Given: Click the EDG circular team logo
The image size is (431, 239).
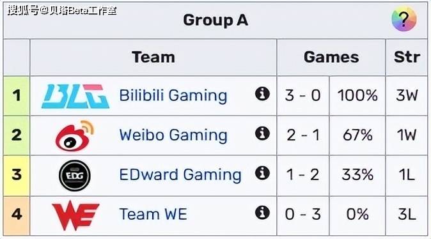Looking at the screenshot, I should [75, 175].
